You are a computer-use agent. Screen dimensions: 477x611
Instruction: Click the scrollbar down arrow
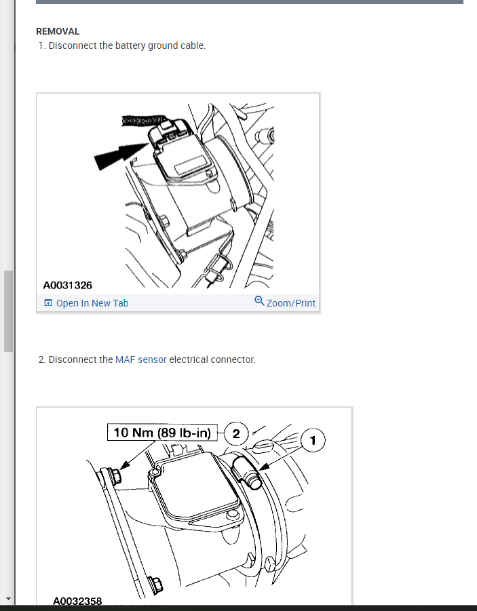click(8, 599)
